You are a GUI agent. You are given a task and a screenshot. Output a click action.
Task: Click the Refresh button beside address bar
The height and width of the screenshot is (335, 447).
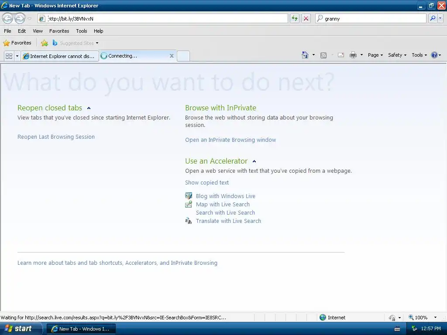click(x=295, y=18)
